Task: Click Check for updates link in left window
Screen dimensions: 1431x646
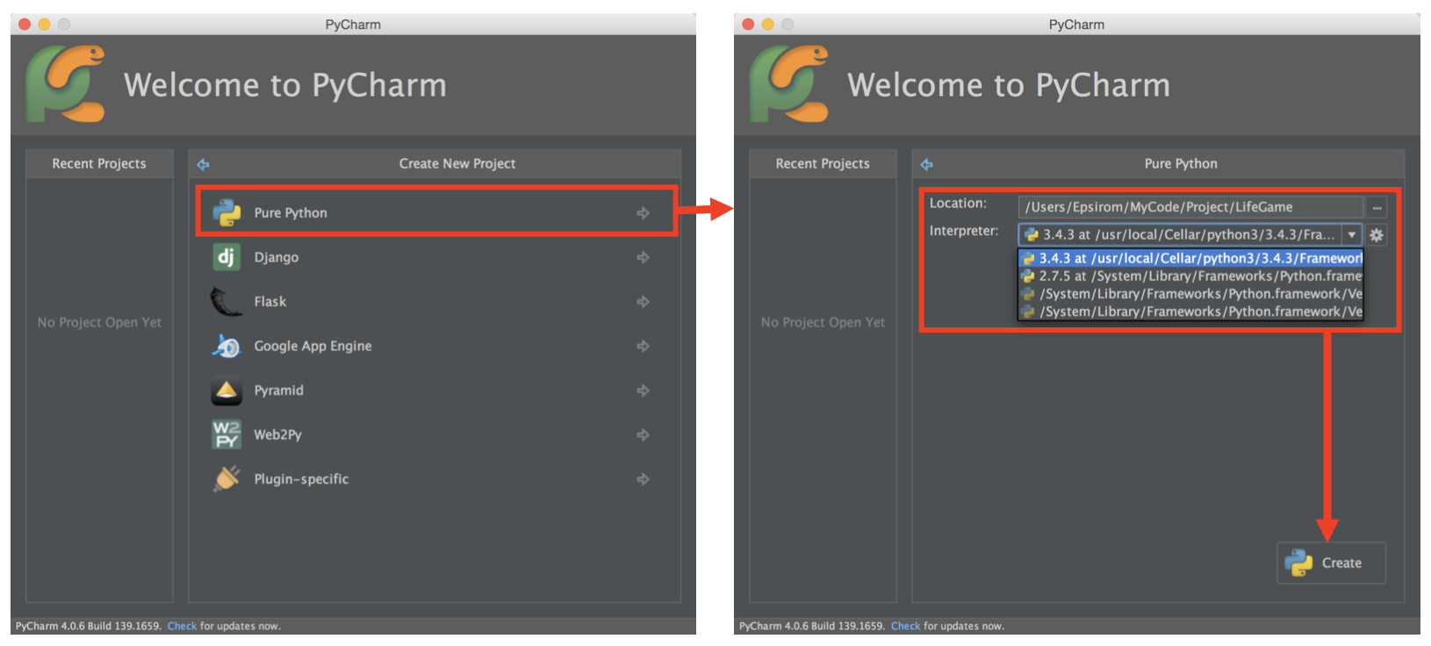Action: [x=182, y=626]
